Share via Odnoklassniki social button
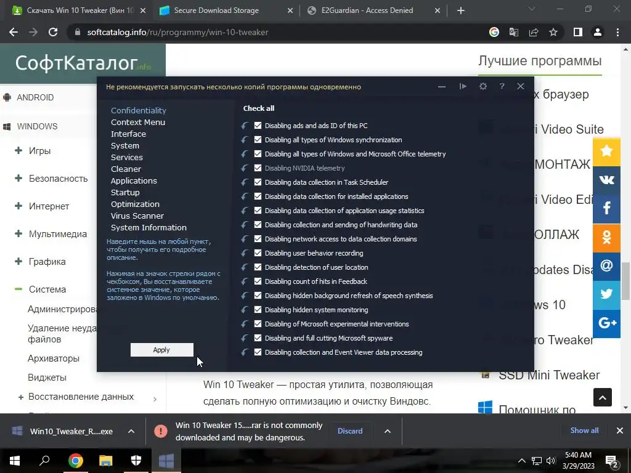Screen dimensions: 631x473 [x=606, y=237]
